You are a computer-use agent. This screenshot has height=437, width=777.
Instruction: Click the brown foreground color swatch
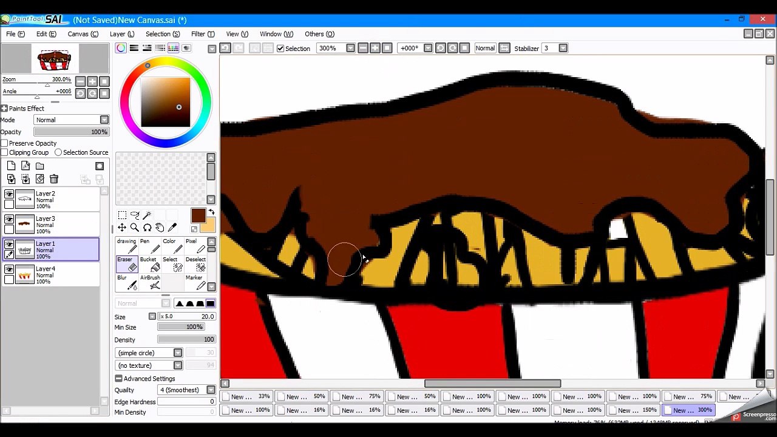coord(198,216)
